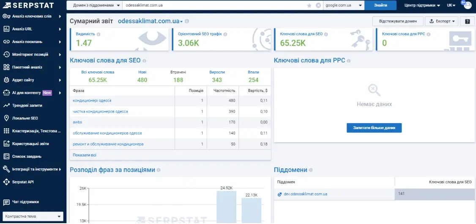Select the URL analysis chart icon
476x224 pixels.
click(x=6, y=29)
